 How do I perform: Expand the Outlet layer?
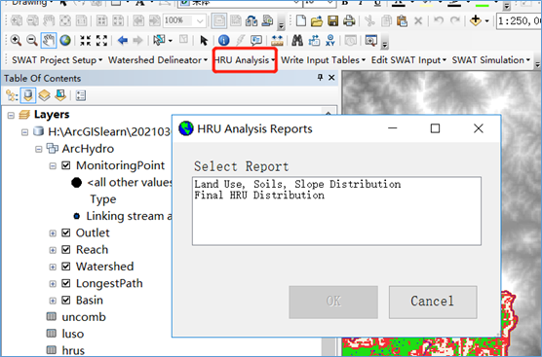click(53, 233)
